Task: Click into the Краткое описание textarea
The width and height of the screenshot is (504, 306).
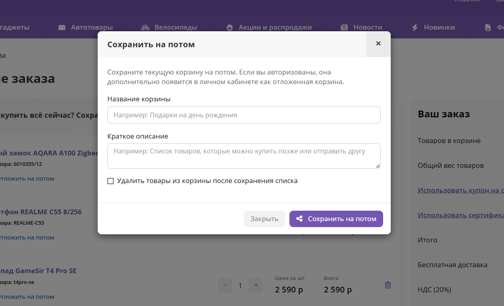Action: [243, 156]
